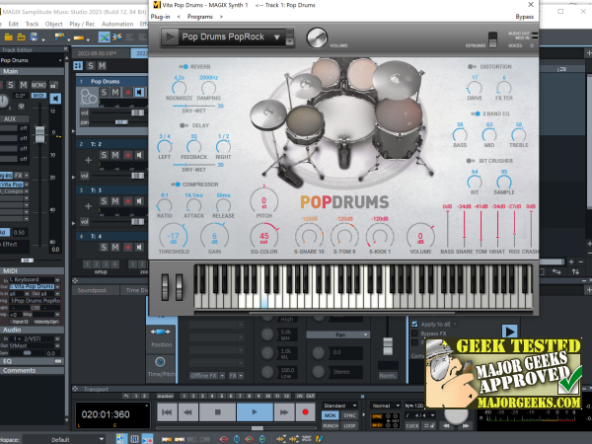Click the Pop Drums track instrument icon

point(89,98)
